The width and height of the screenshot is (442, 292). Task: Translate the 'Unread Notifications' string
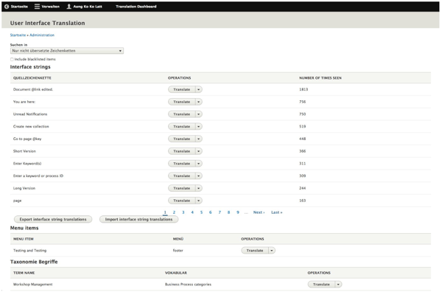click(181, 114)
